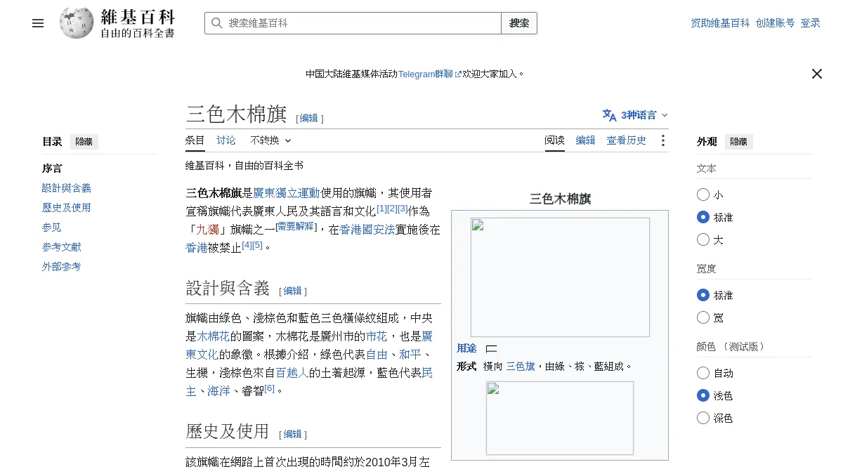This screenshot has height=474, width=843.
Task: Edit the 設計與含義 section
Action: (293, 291)
